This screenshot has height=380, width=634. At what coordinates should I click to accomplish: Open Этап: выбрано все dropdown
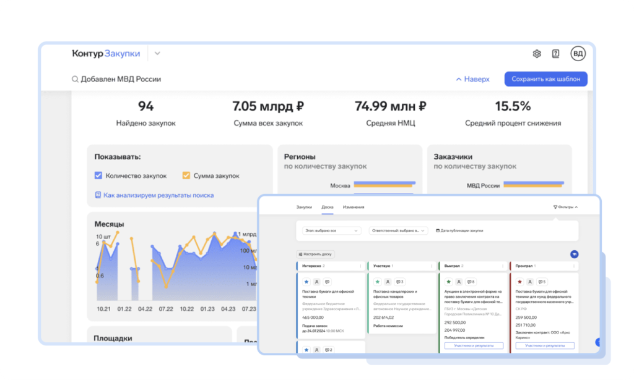(x=331, y=230)
